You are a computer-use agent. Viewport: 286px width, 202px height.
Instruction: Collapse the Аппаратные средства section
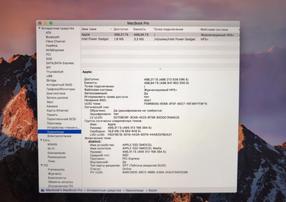coord(39,28)
